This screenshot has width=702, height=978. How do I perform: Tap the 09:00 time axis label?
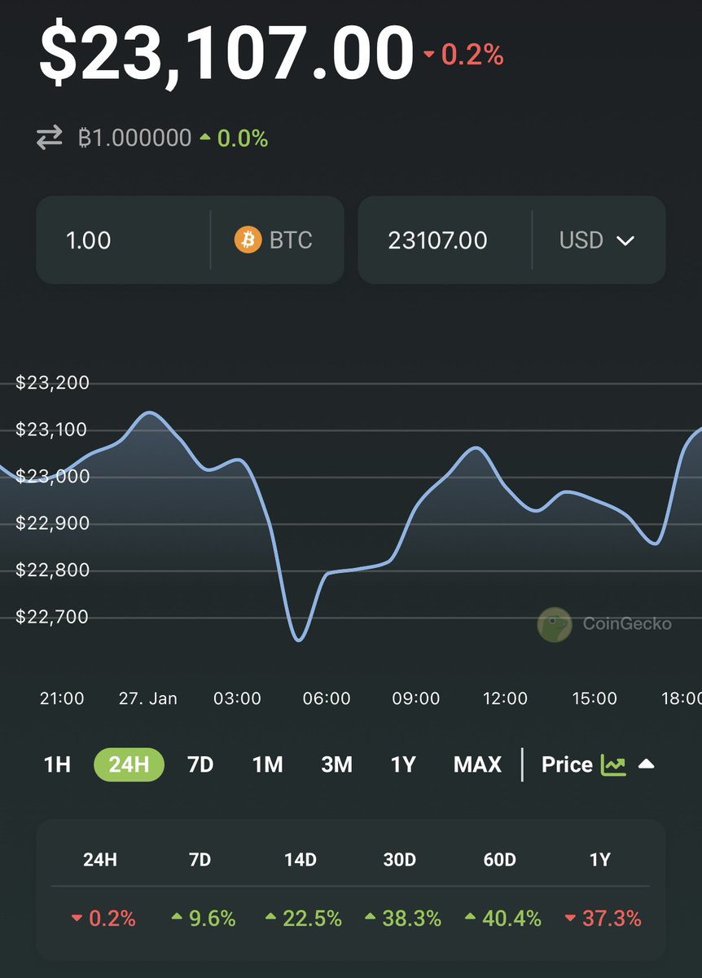(416, 698)
